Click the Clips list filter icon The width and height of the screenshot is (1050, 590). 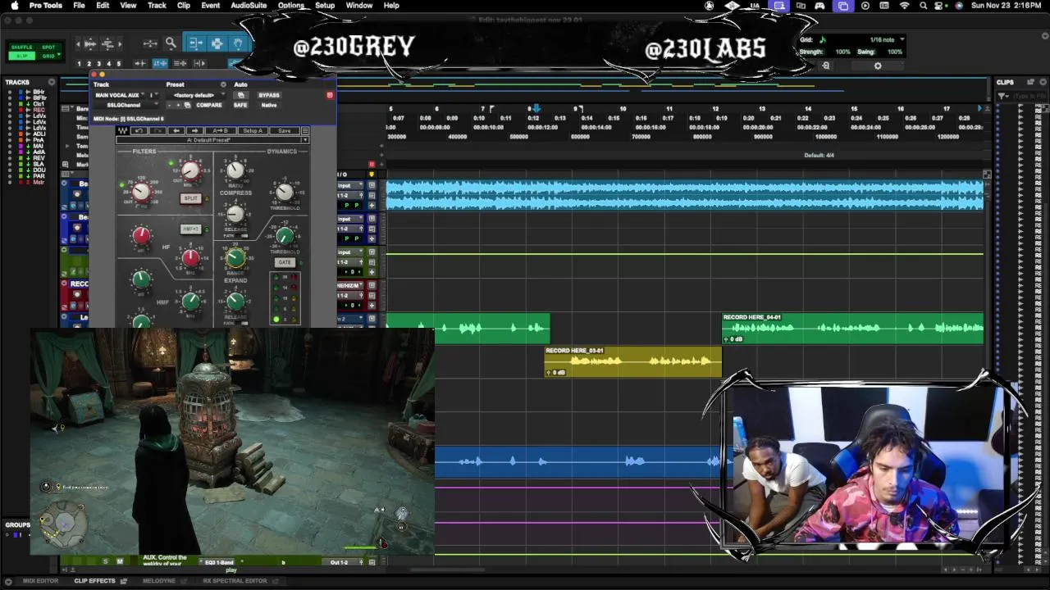[x=1003, y=97]
